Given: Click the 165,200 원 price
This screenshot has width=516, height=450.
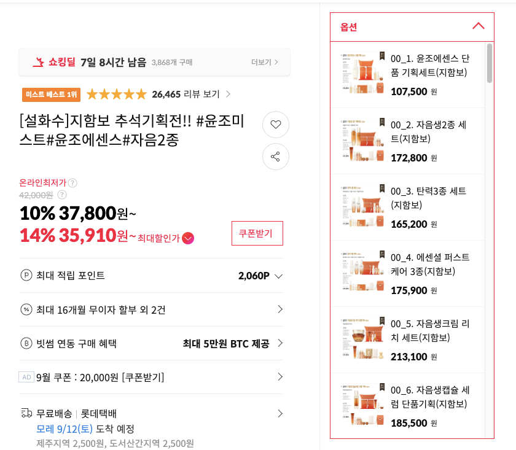Looking at the screenshot, I should tap(414, 224).
